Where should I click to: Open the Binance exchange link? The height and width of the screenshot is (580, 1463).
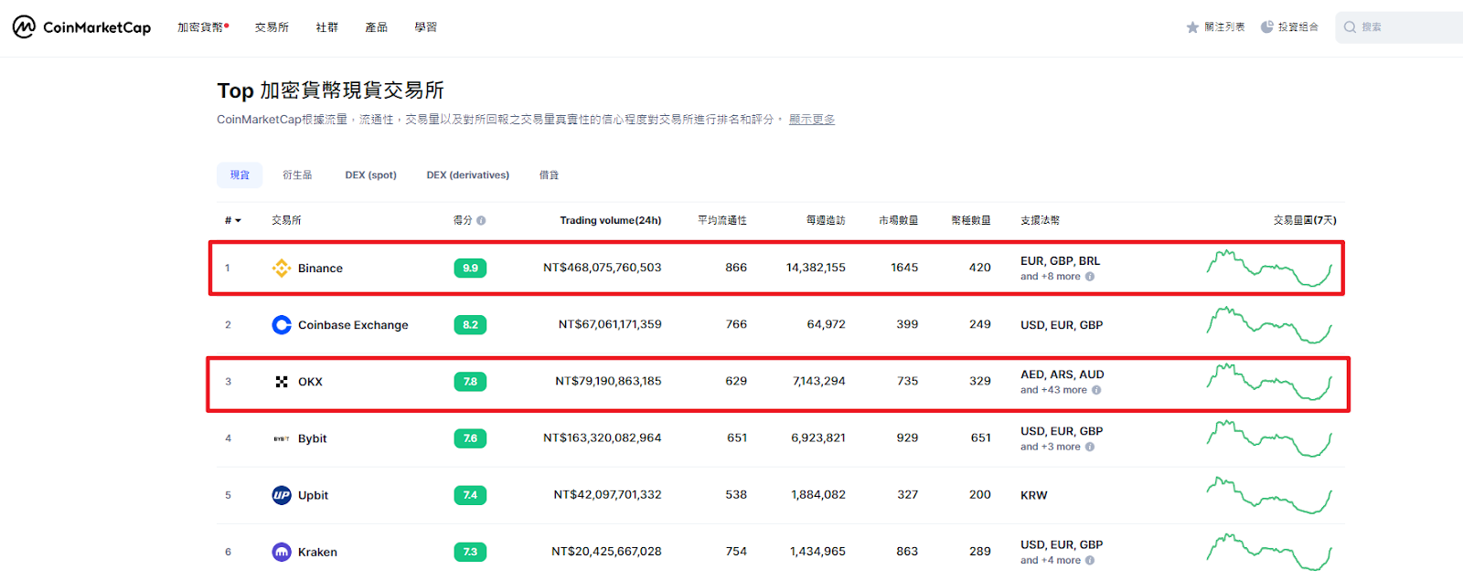tap(320, 269)
